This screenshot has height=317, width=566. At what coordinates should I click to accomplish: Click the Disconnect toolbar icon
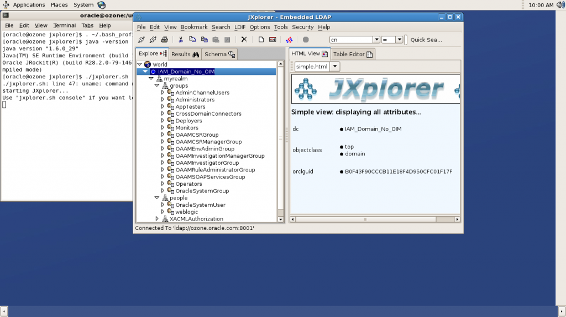point(153,40)
